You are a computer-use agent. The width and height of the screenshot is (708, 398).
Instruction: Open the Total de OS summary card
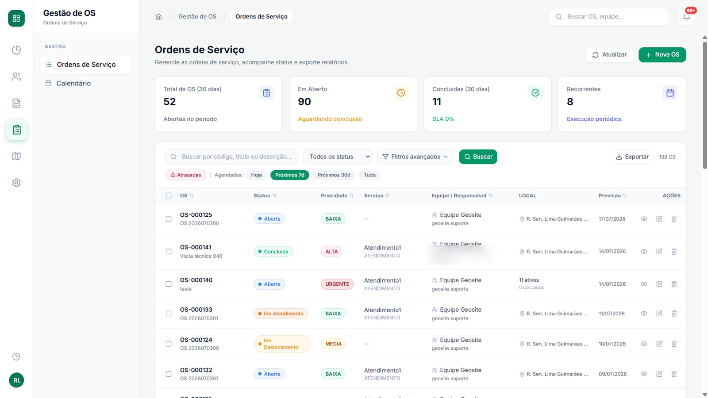[x=219, y=104]
